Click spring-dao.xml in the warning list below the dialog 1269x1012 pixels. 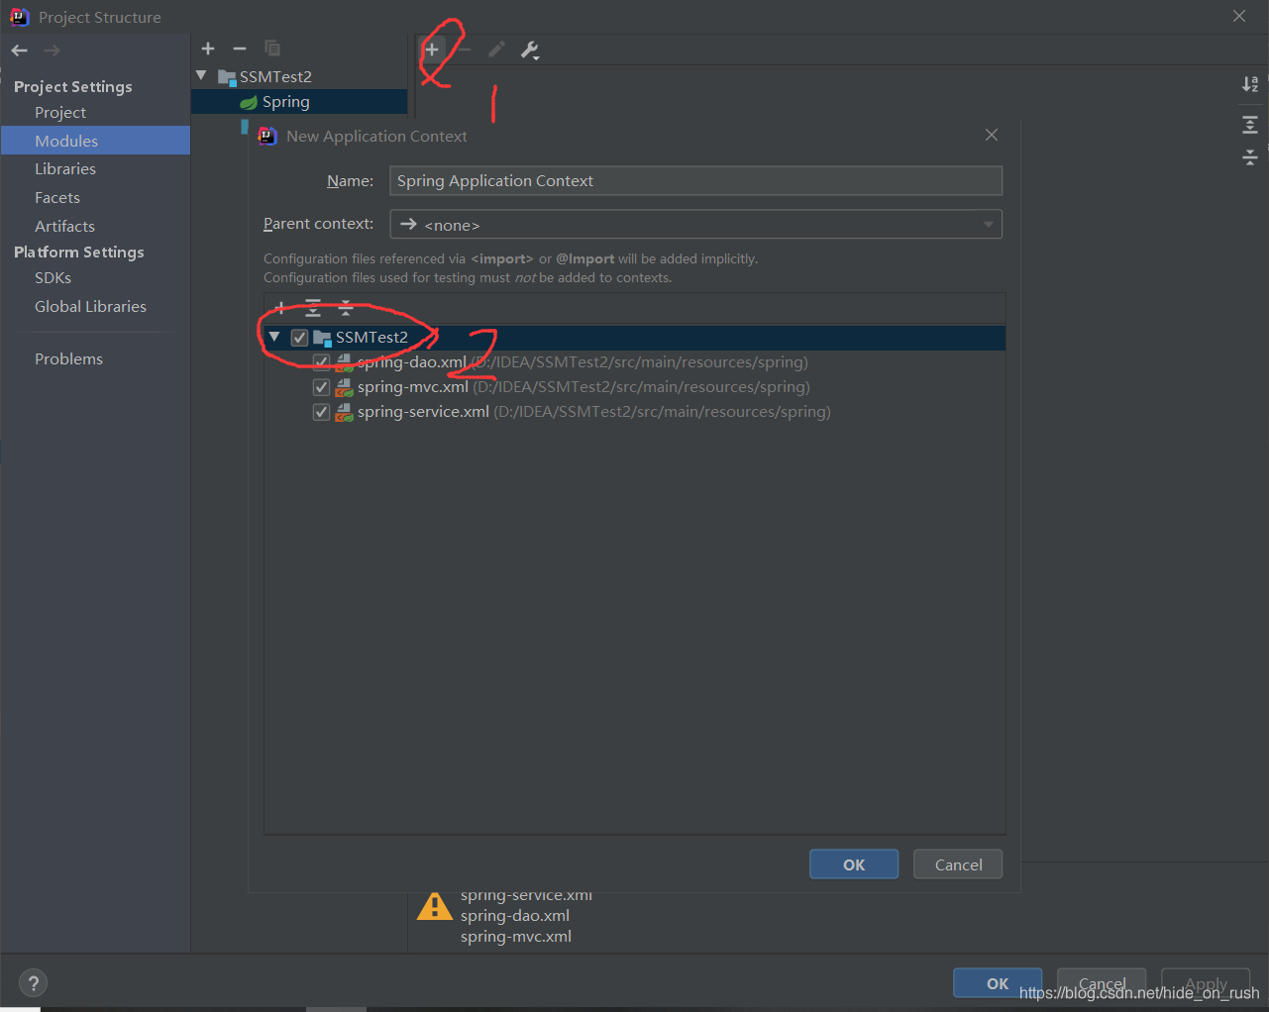[x=515, y=916]
